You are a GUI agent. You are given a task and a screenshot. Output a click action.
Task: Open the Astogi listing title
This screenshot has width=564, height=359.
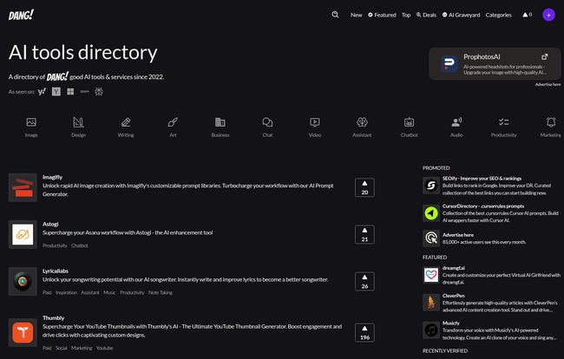point(50,224)
